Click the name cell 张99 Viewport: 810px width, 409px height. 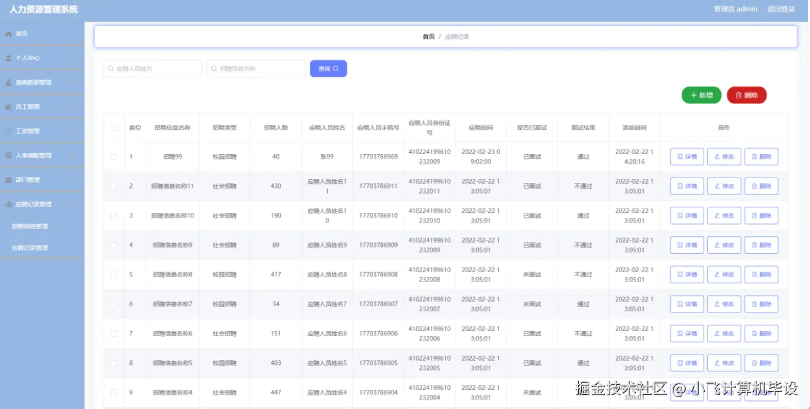(327, 157)
